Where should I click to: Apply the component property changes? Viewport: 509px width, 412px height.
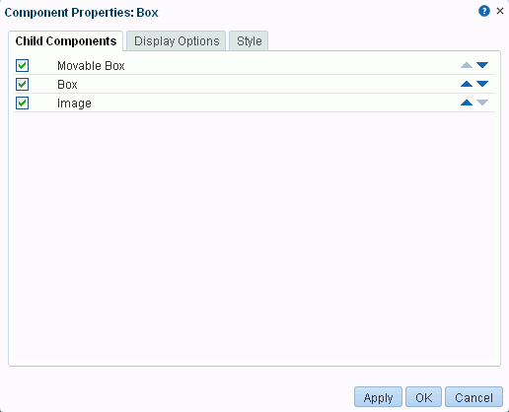[x=378, y=397]
